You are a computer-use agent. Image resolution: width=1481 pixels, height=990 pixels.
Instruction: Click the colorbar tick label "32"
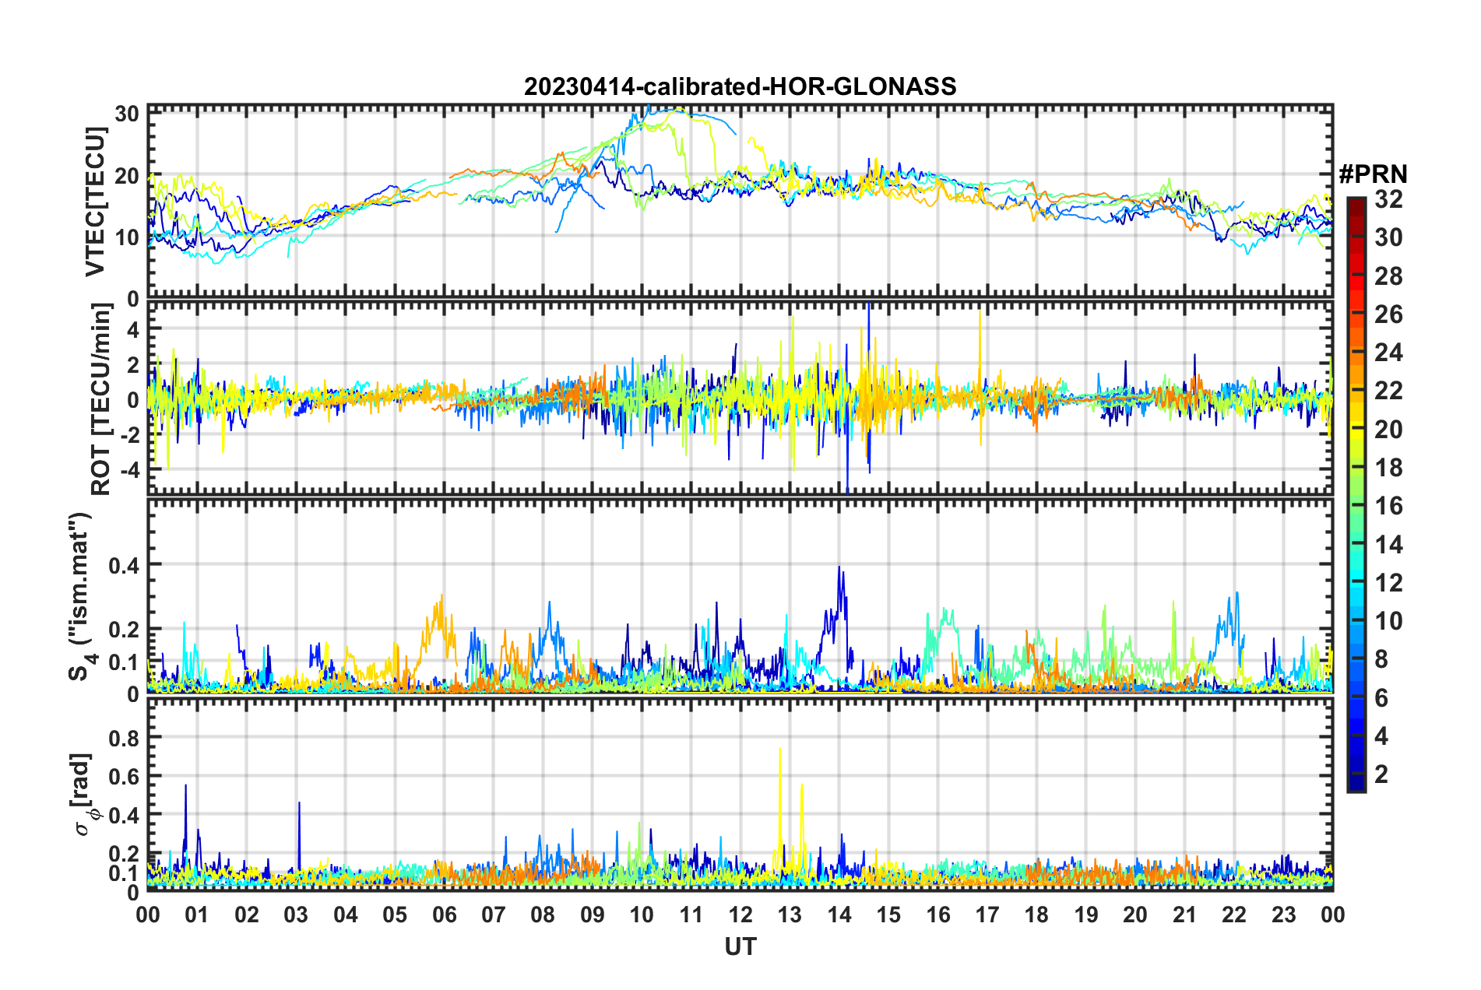(x=1388, y=199)
